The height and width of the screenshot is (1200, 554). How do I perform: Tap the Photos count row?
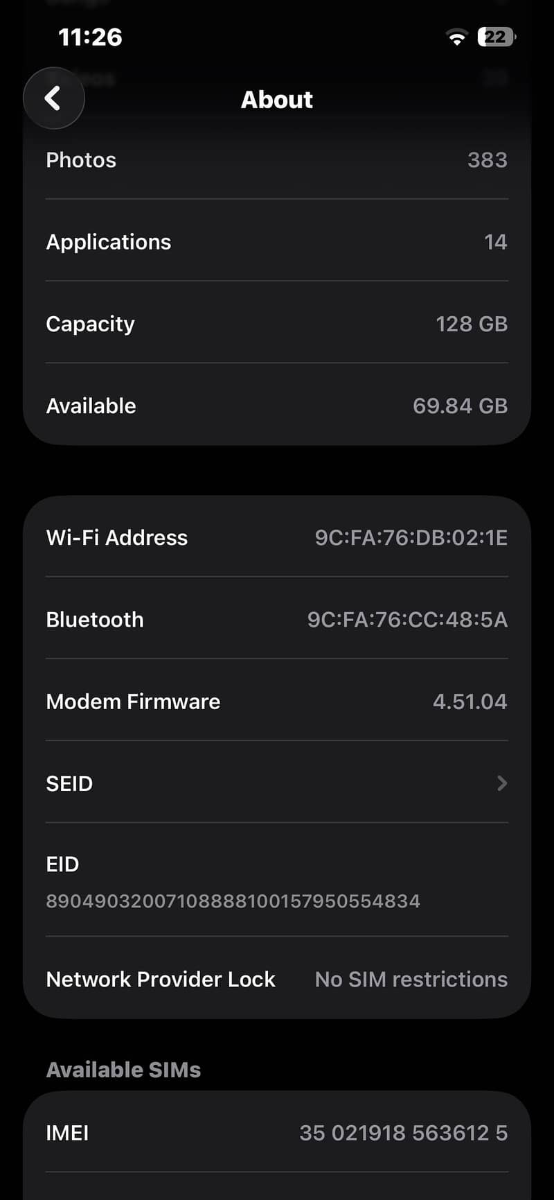click(x=277, y=160)
